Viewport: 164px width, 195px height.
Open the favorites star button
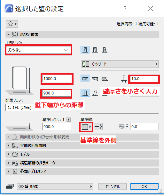(x=12, y=24)
